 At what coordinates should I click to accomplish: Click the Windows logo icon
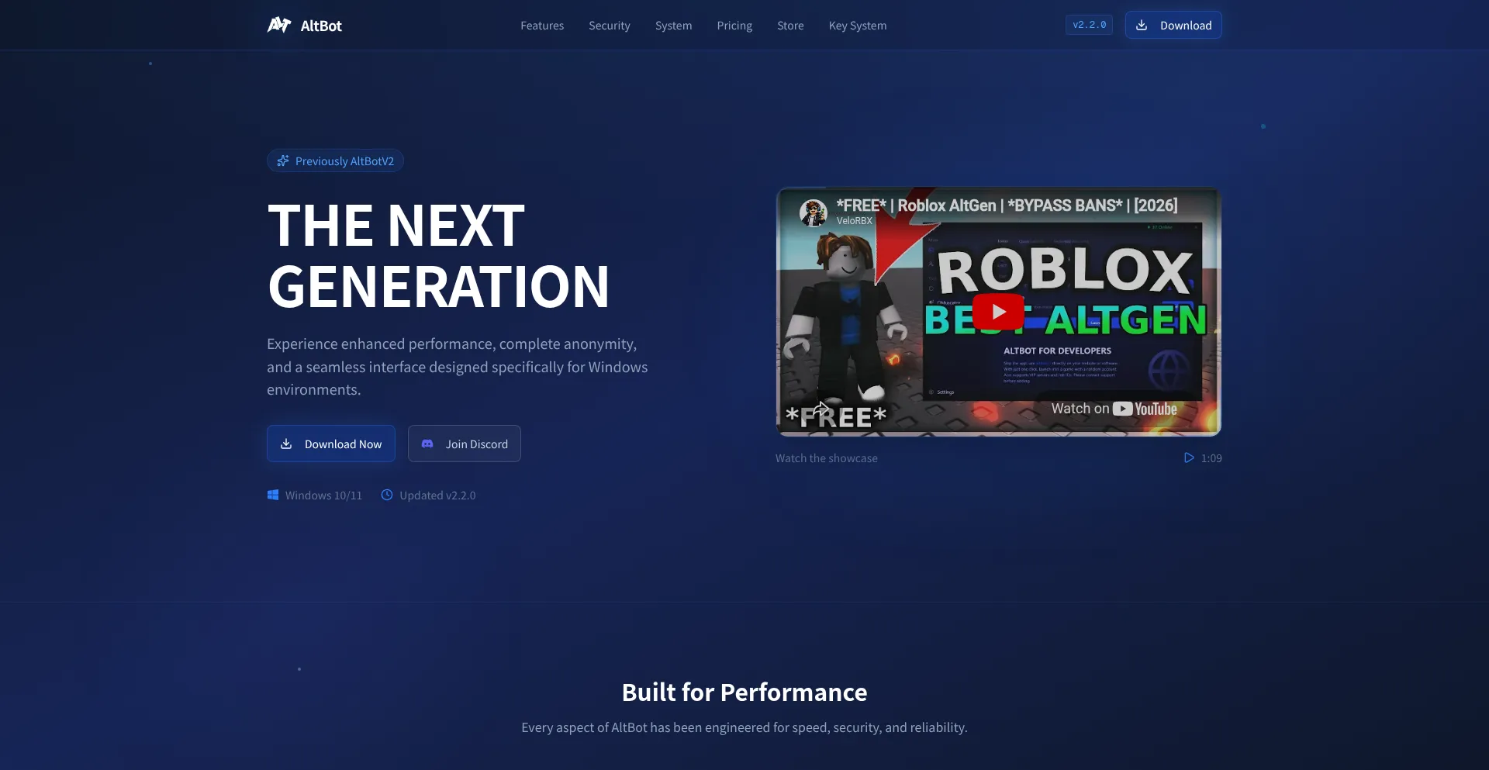tap(273, 495)
